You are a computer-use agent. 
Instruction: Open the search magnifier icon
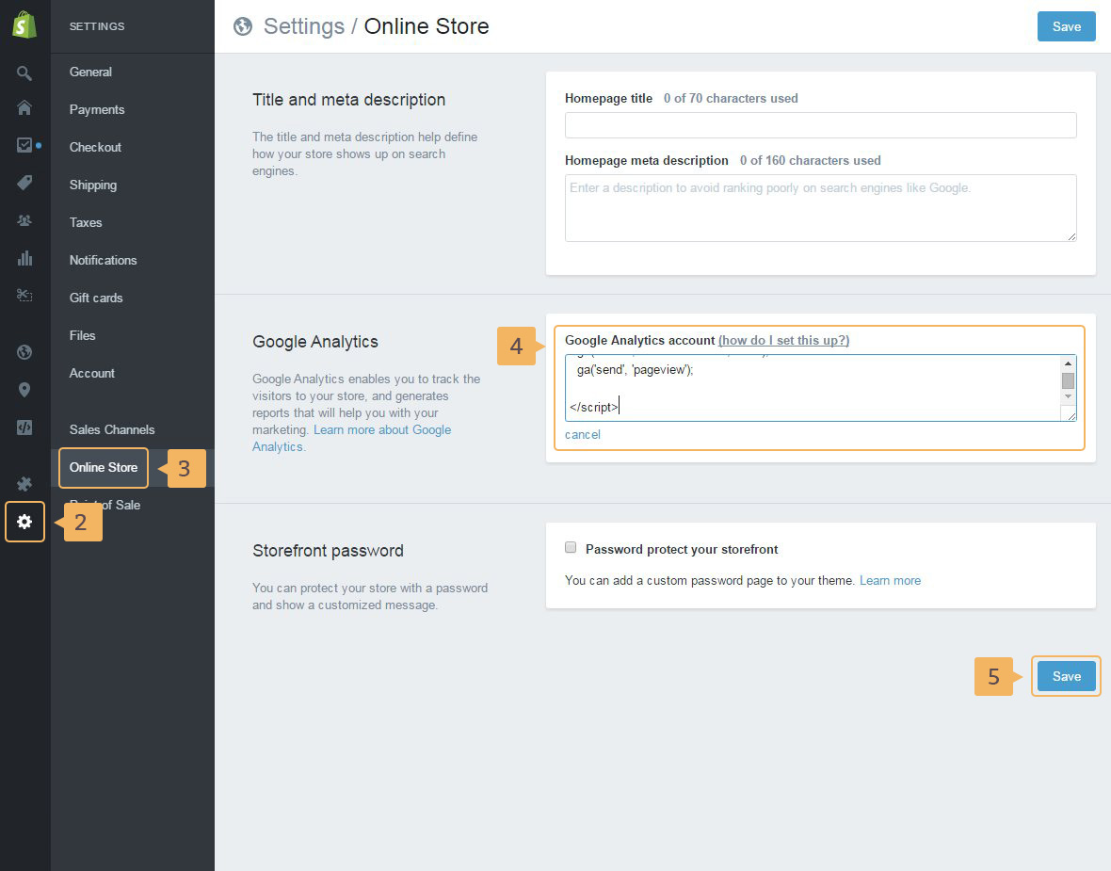coord(24,73)
